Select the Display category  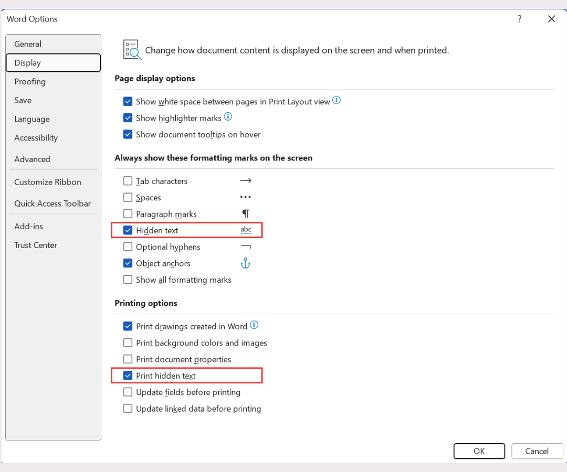pos(53,63)
